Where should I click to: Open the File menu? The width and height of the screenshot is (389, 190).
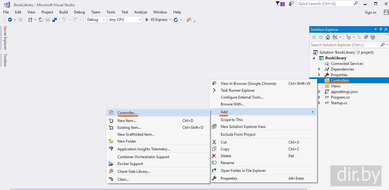(x=6, y=12)
